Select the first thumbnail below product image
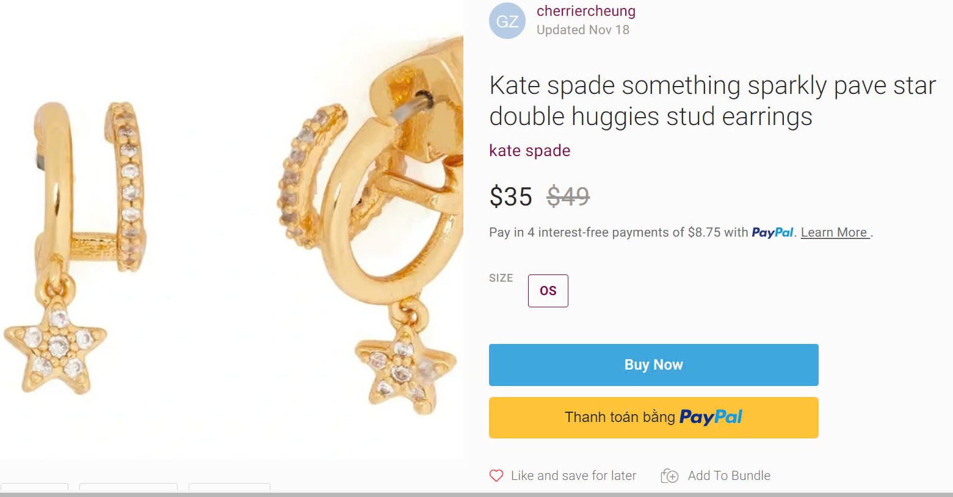Screen dimensions: 953x497 point(34,487)
